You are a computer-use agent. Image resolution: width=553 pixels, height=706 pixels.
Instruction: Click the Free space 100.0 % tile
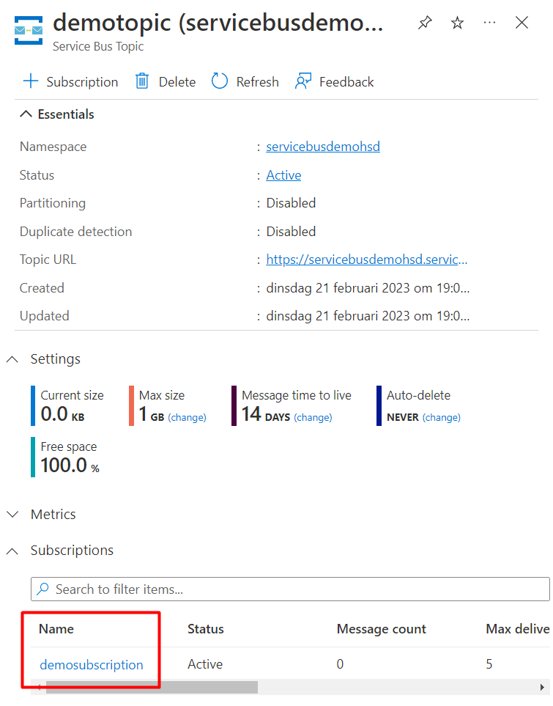pos(65,457)
